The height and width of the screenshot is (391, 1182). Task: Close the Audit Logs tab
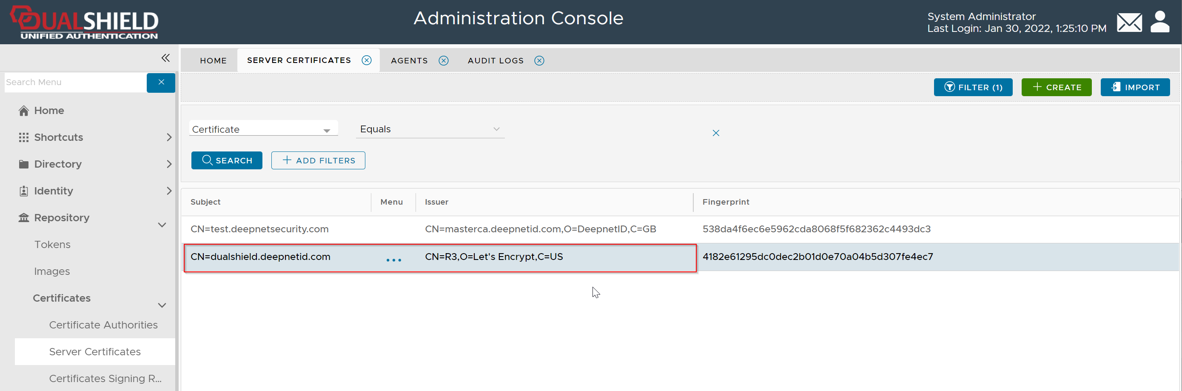(x=539, y=60)
